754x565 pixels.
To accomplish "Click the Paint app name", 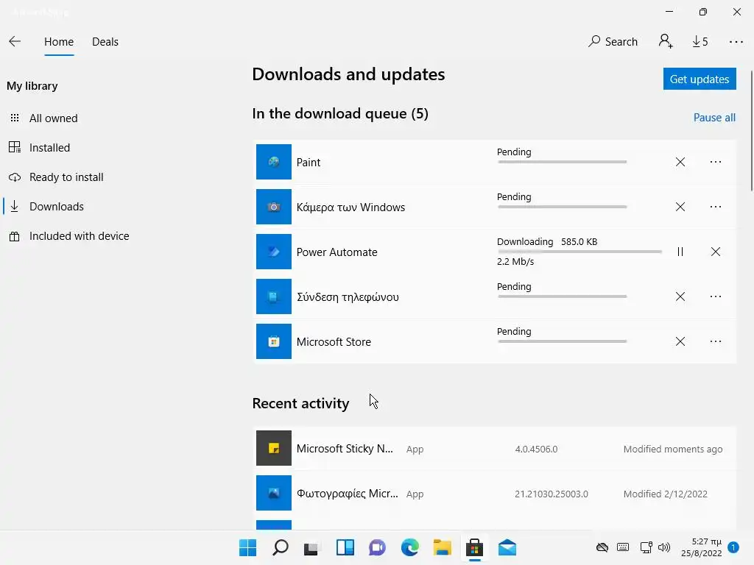I will [x=309, y=163].
